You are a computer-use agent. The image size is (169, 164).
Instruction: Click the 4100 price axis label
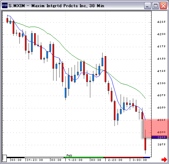click(x=161, y=83)
